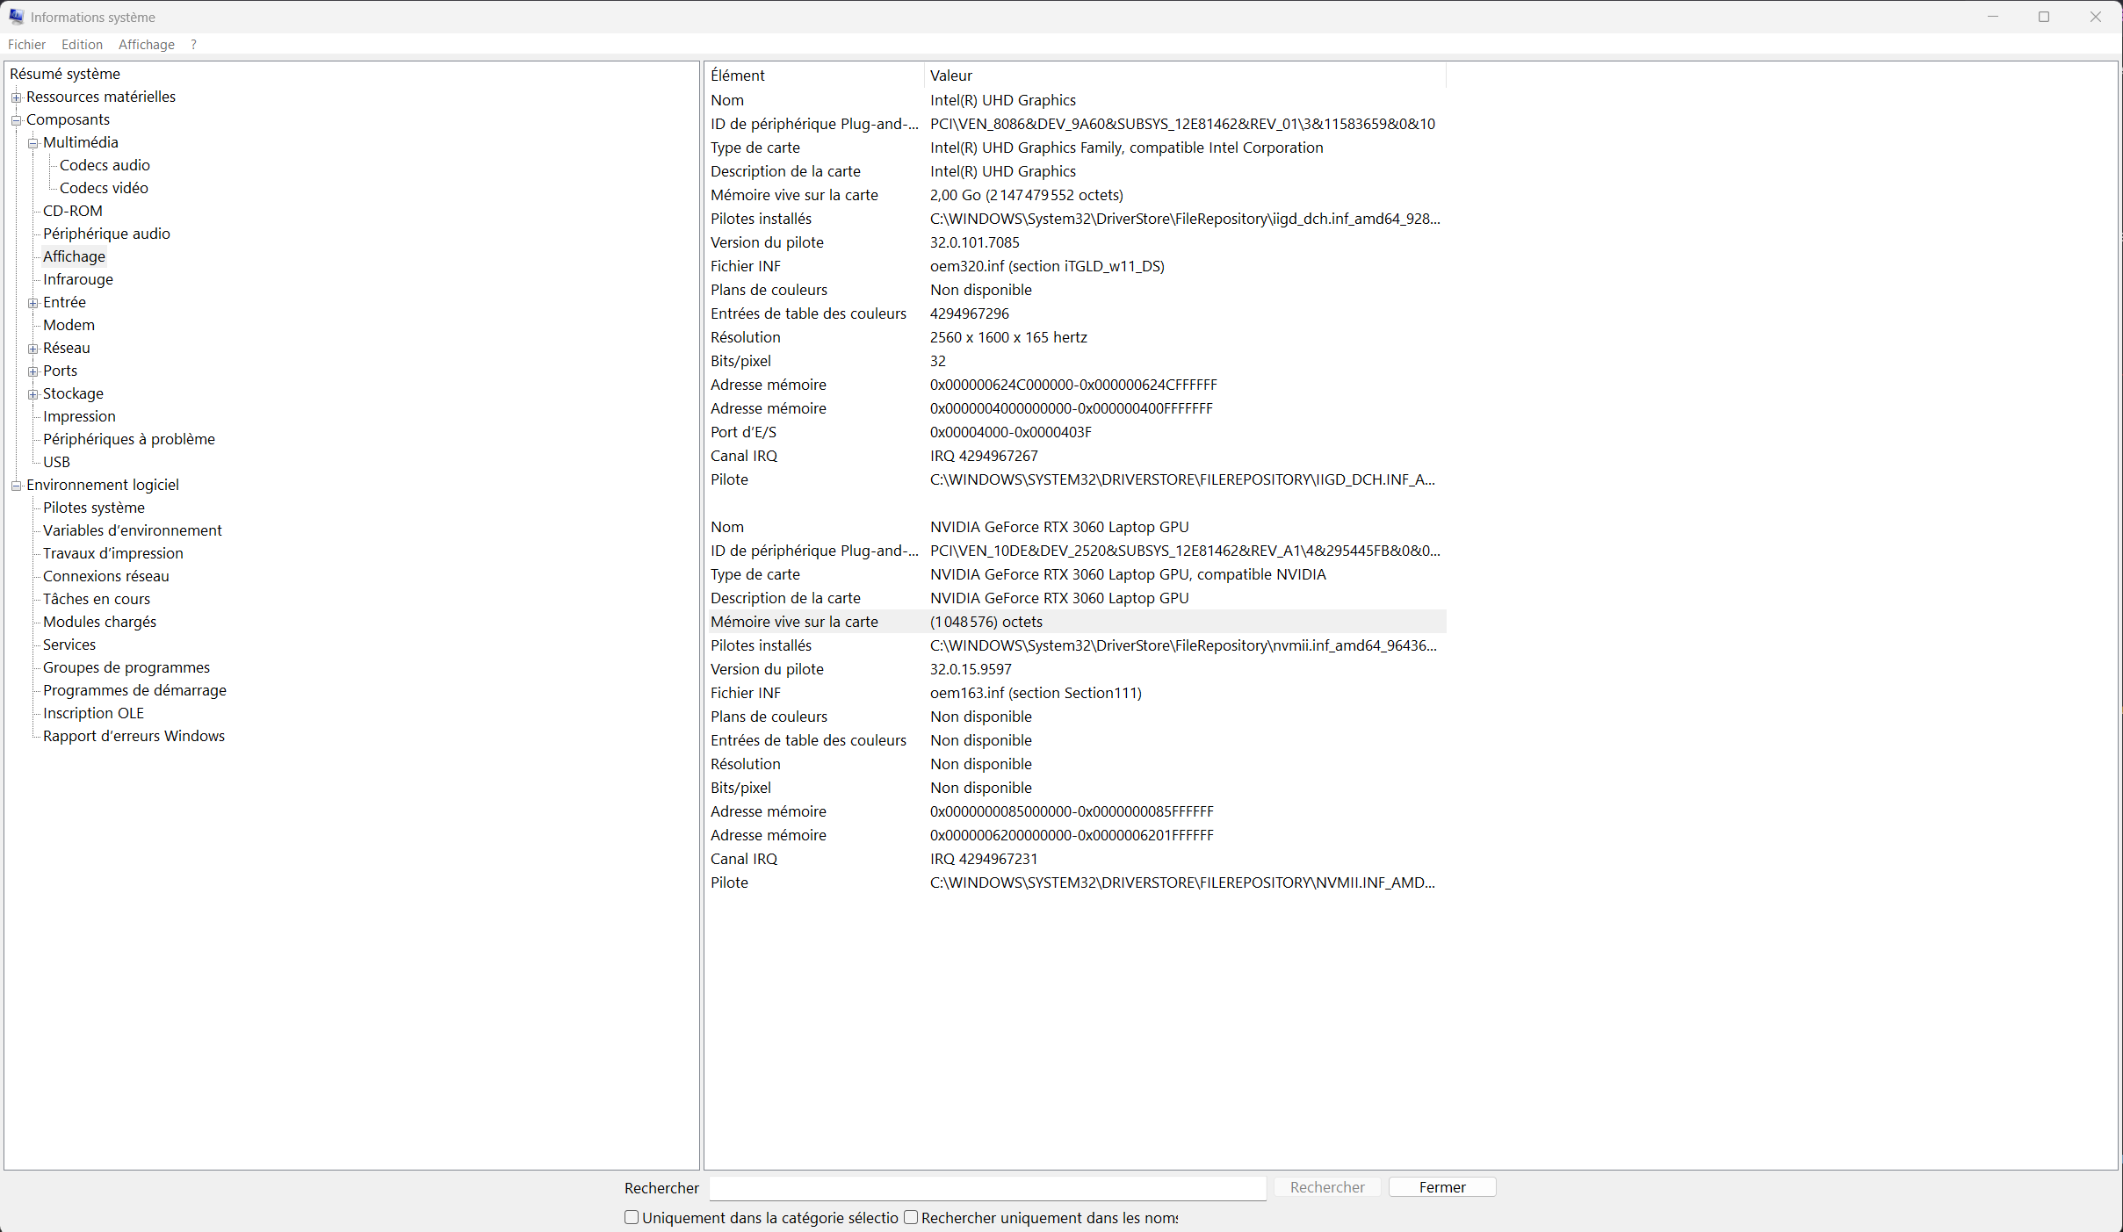Click the greyed Rechercher button
2123x1232 pixels.
(x=1327, y=1187)
